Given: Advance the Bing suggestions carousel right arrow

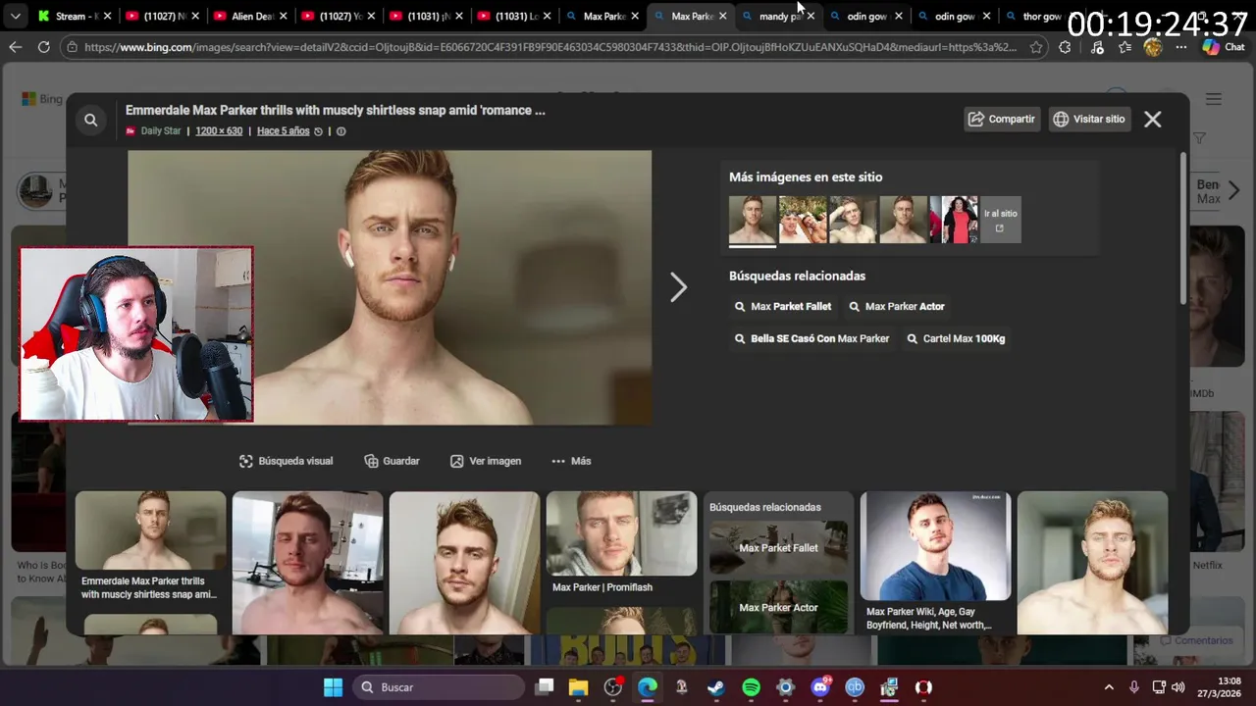Looking at the screenshot, I should [x=1233, y=190].
